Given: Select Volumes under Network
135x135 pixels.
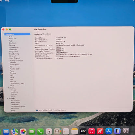Looking at the screenshot, I should click(x=14, y=94).
